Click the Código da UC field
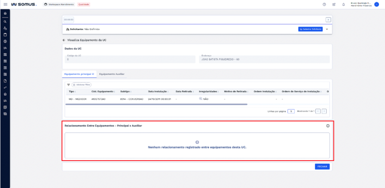Screen dimensions: 385x188 (130, 59)
